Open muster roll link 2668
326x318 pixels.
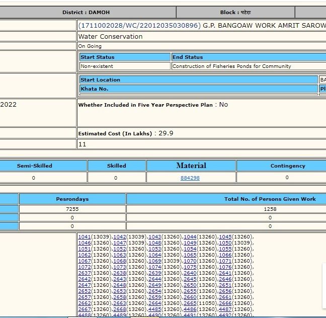pos(120,309)
